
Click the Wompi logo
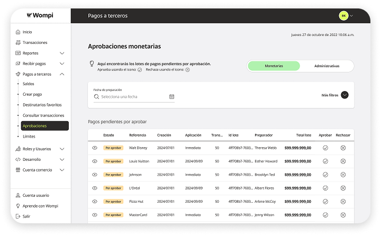pyautogui.click(x=39, y=16)
